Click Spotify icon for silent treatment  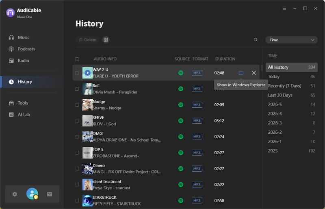[181, 185]
